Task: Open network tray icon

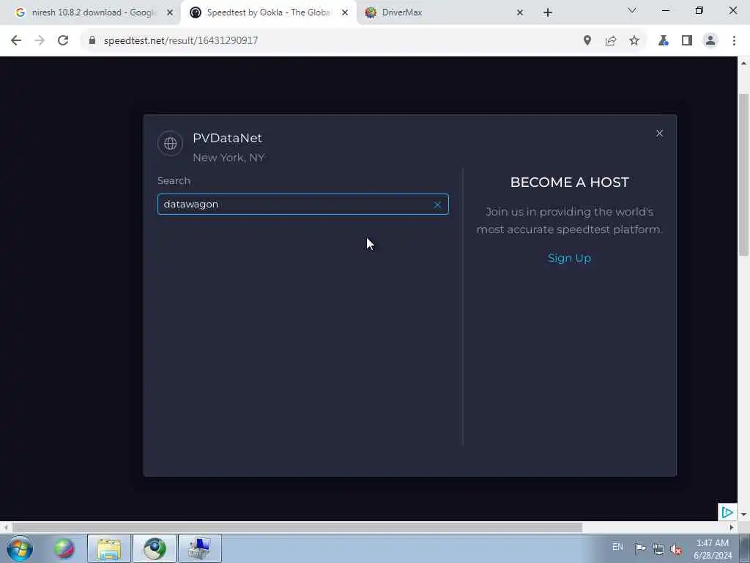Action: click(x=658, y=549)
